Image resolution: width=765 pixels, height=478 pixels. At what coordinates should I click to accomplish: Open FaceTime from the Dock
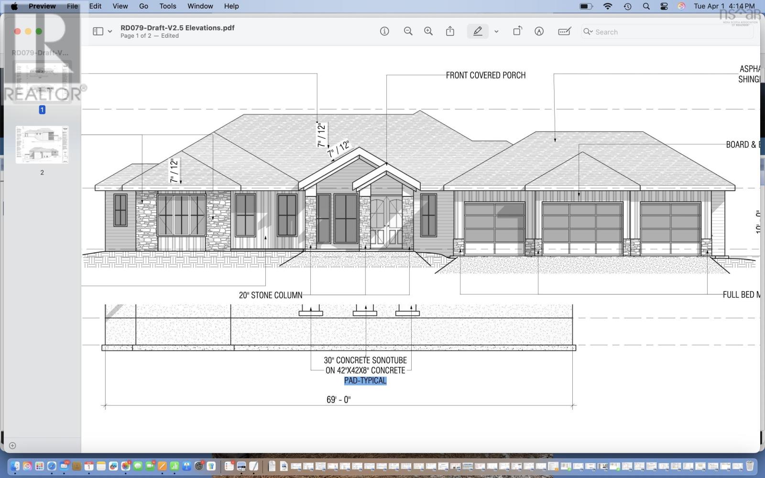coord(150,466)
